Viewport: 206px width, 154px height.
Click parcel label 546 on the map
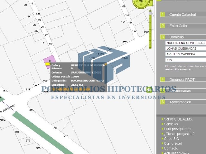46,92
